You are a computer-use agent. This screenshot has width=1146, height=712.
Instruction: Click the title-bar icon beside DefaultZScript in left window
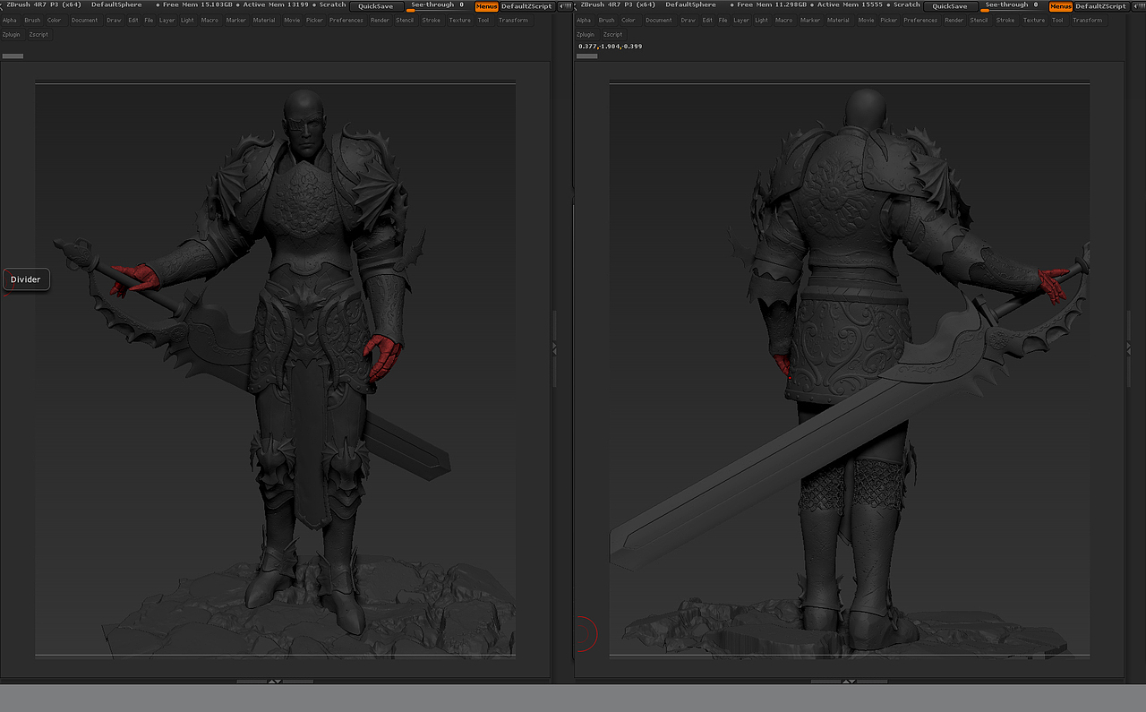tap(563, 5)
